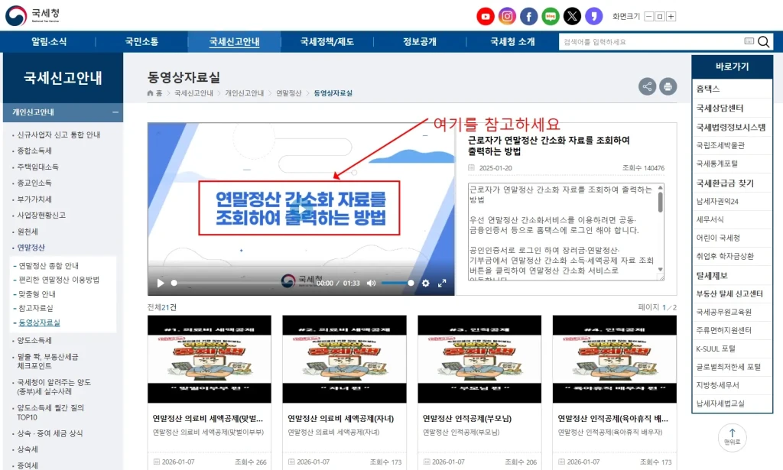
Task: Click the Facebook icon in header
Action: click(529, 16)
